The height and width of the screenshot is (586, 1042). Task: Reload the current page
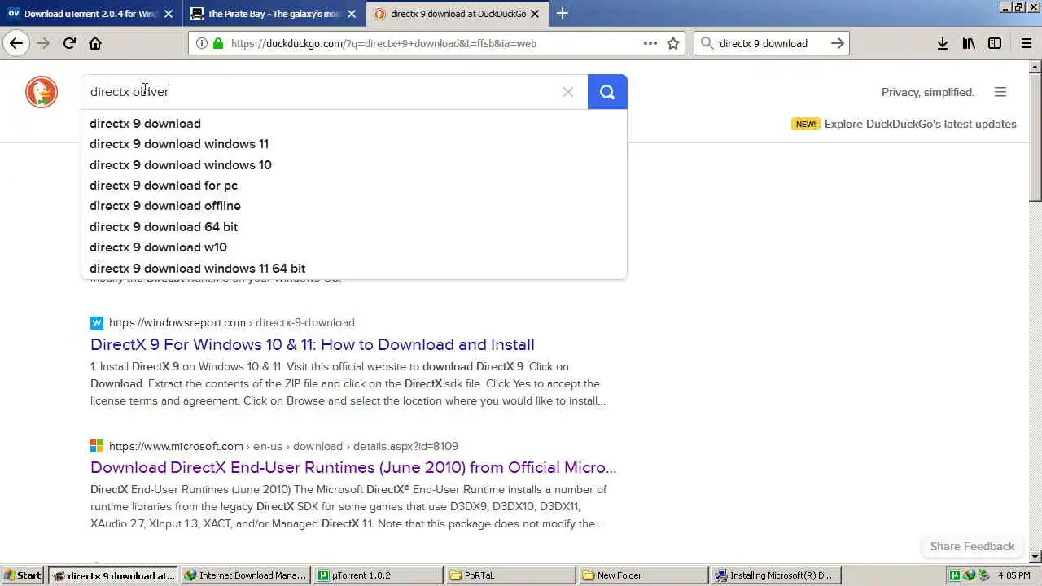point(69,43)
